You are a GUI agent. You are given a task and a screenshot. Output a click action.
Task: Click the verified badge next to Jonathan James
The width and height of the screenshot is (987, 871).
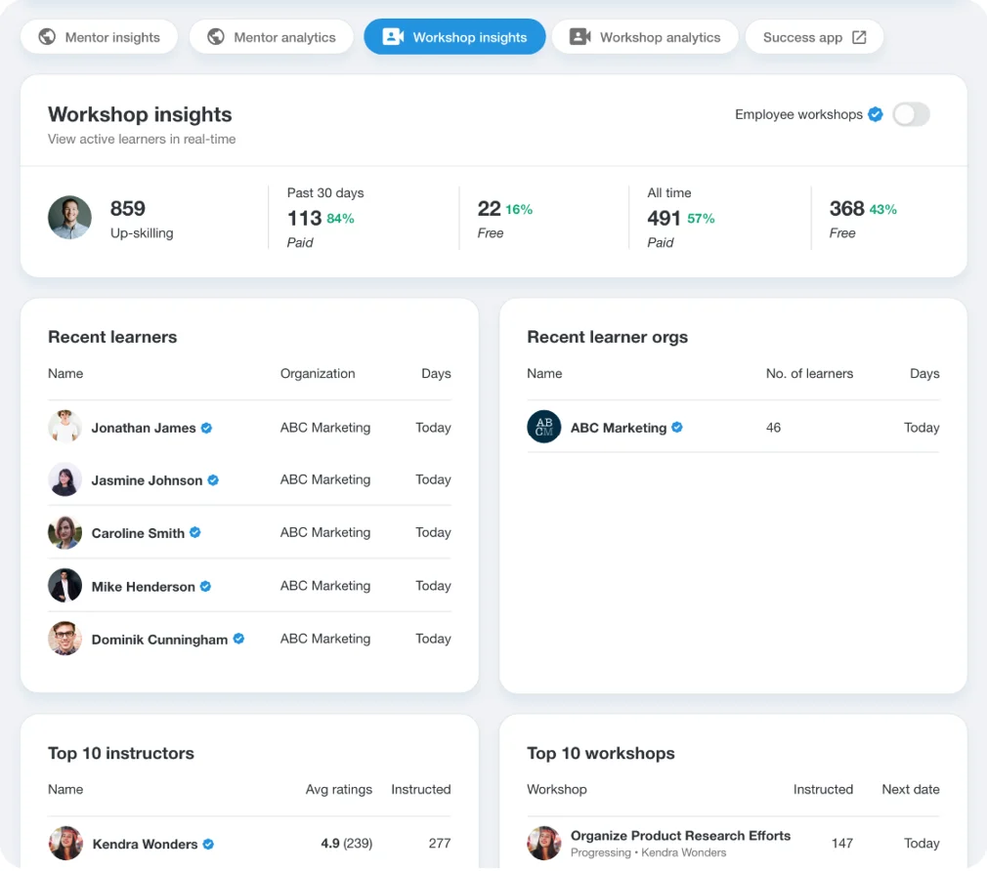coord(206,427)
